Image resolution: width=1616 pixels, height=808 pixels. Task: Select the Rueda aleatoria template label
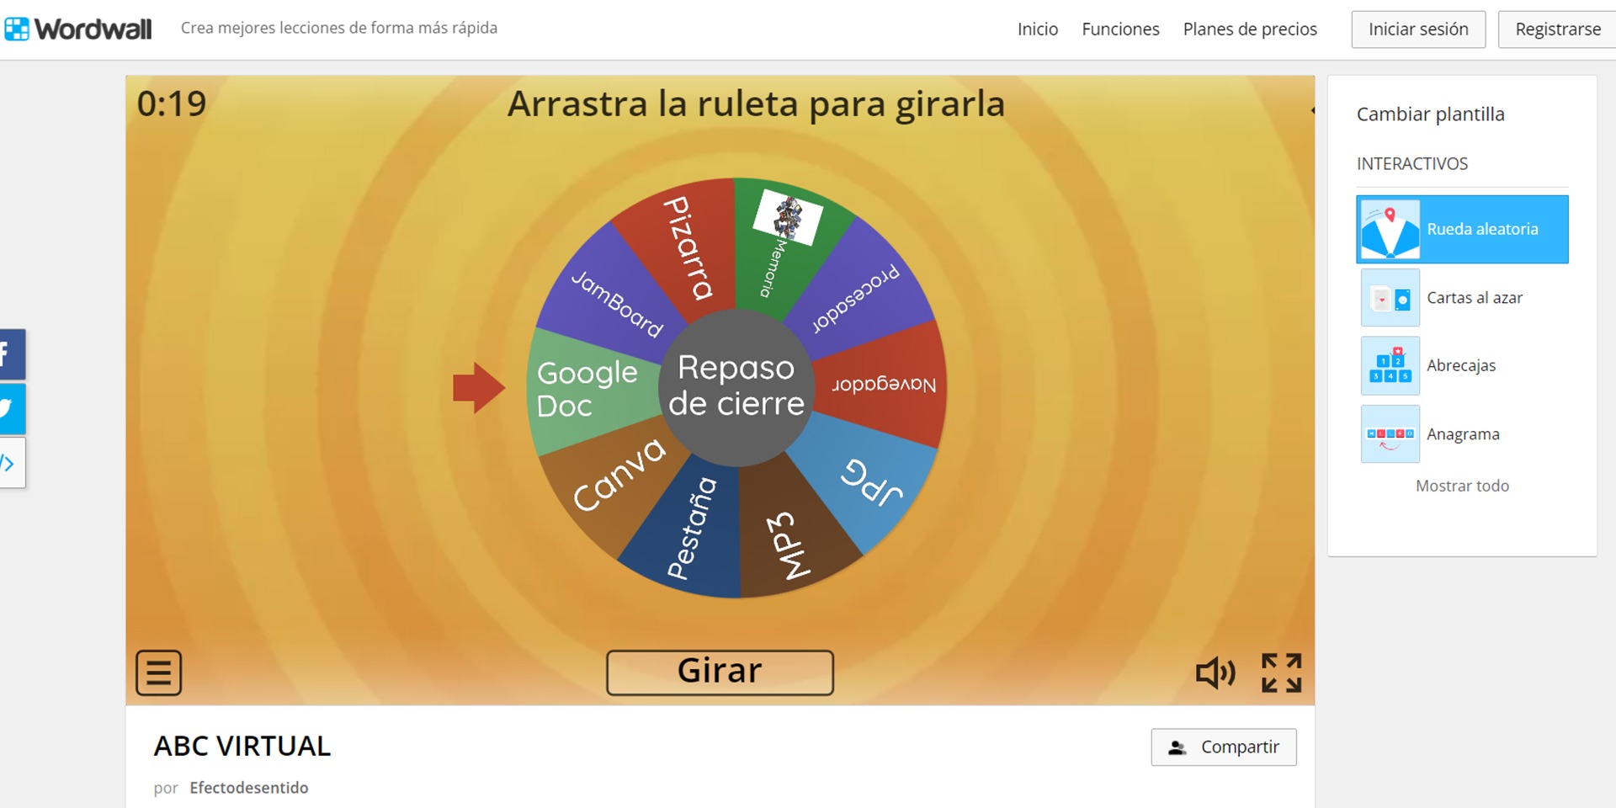pos(1482,229)
